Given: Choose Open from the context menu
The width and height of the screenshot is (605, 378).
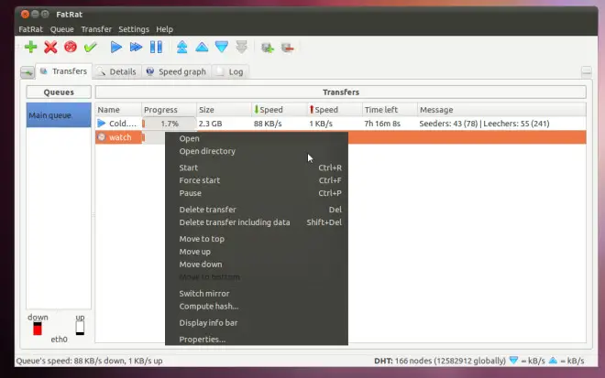Looking at the screenshot, I should pos(257,139).
